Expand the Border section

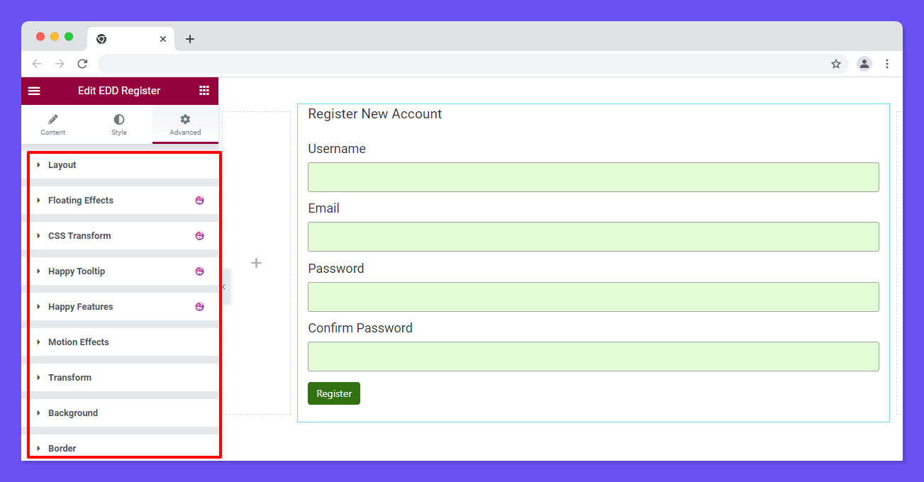62,448
